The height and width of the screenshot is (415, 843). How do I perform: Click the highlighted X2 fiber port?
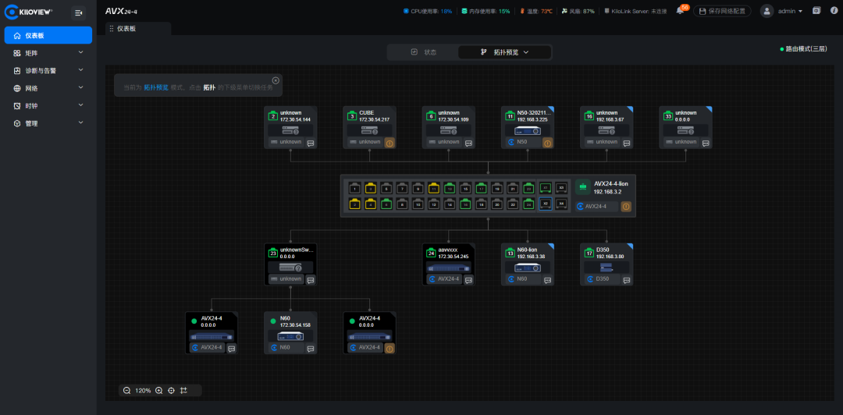[x=545, y=204]
